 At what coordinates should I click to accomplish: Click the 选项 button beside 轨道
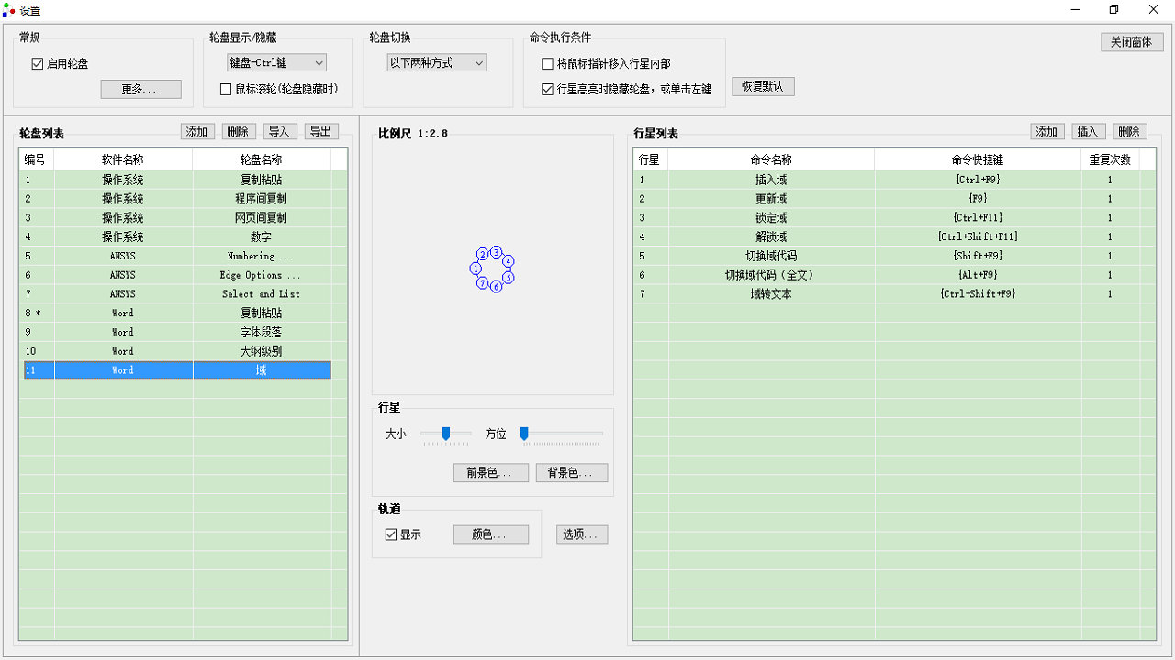point(581,533)
